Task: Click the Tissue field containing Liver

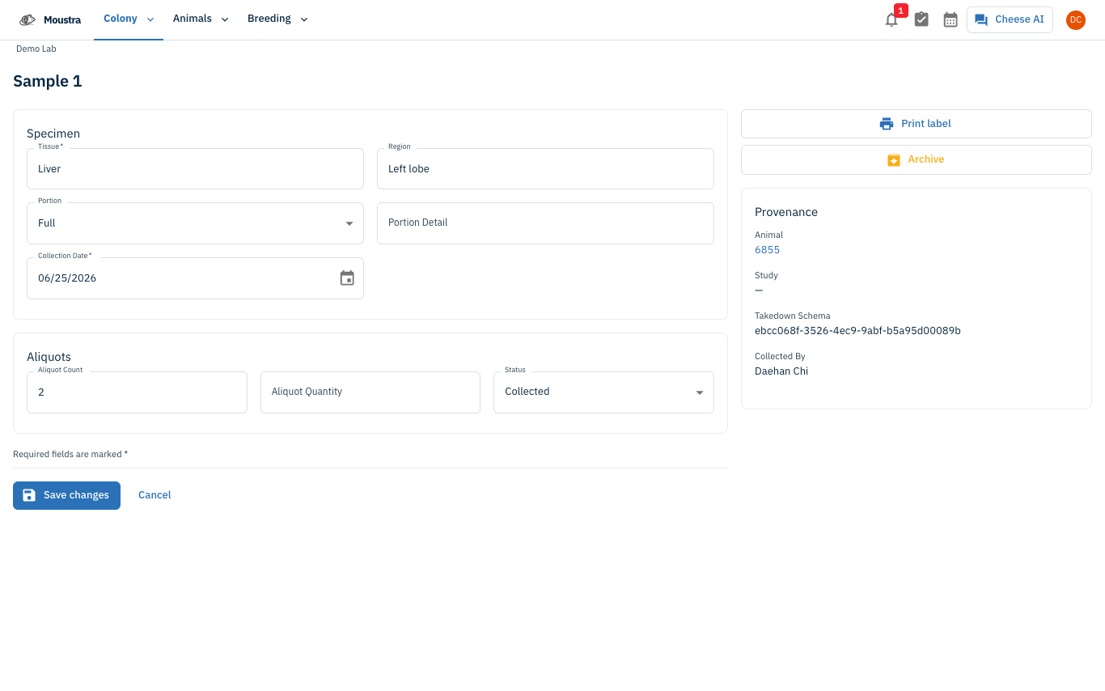Action: click(195, 168)
